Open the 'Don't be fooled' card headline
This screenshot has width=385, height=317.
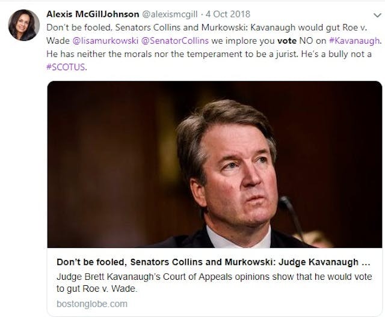pos(205,262)
